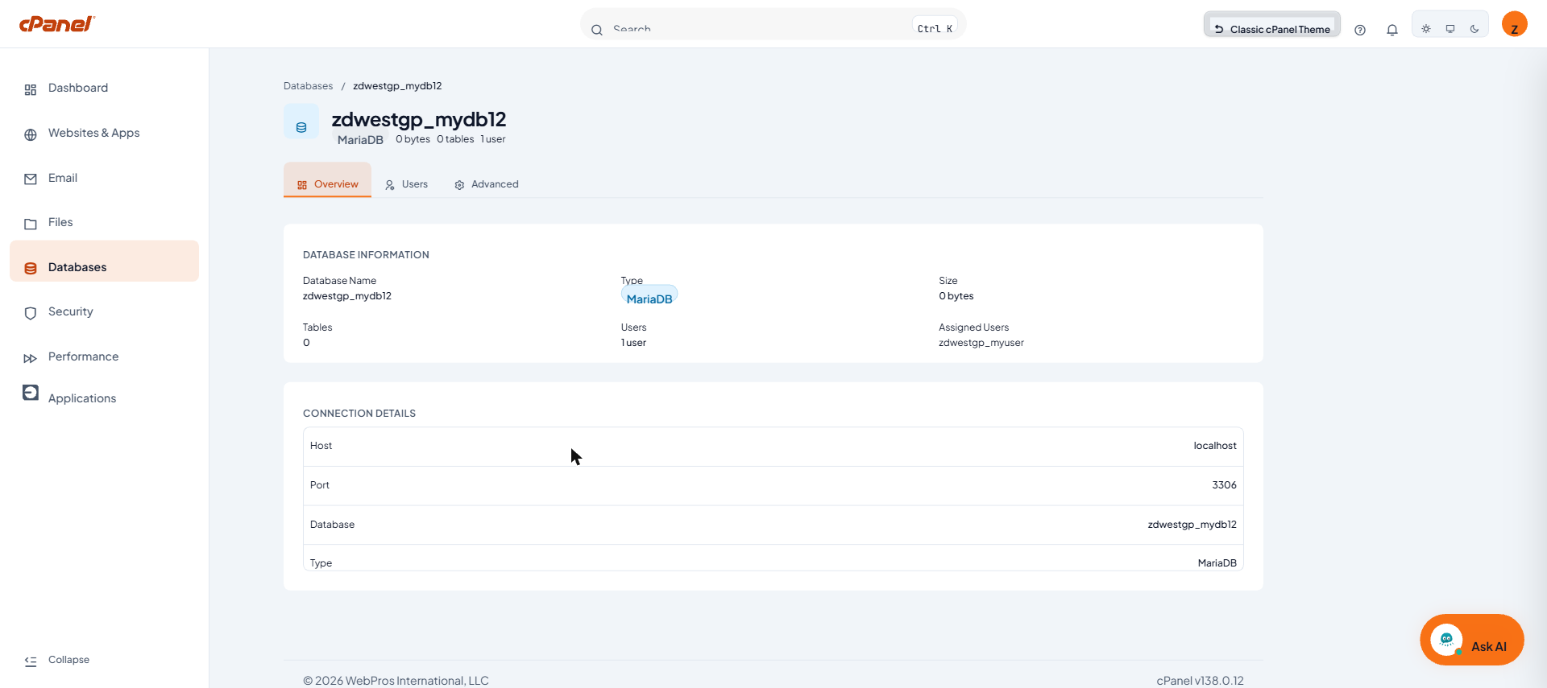Go to Email section
Image resolution: width=1547 pixels, height=688 pixels.
click(x=104, y=179)
